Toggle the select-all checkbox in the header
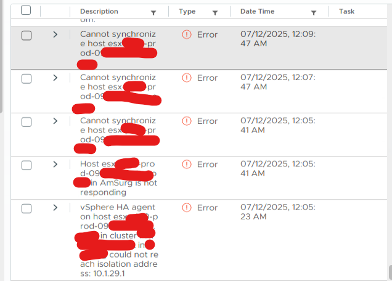Screen dimensions: 392x281 click(26, 10)
